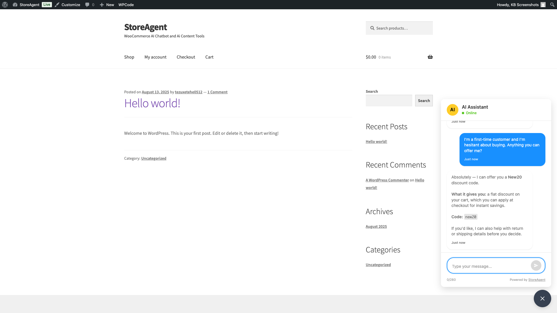Navigate to Checkout
The height and width of the screenshot is (313, 557).
coord(186,57)
